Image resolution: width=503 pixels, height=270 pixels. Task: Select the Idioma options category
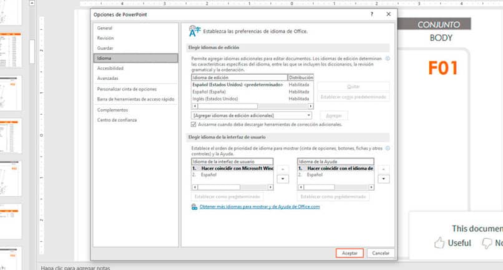[135, 58]
